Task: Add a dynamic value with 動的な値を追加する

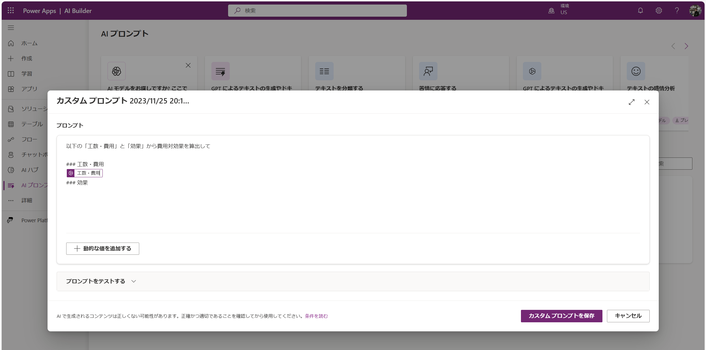Action: [x=102, y=249]
